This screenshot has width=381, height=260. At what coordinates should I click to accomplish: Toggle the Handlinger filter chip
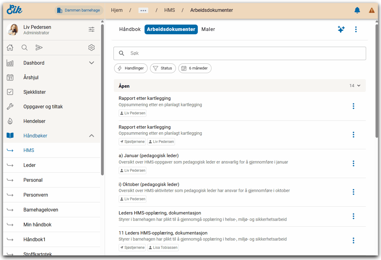pos(131,68)
